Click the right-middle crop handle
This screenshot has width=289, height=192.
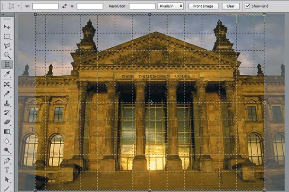[x=264, y=103]
